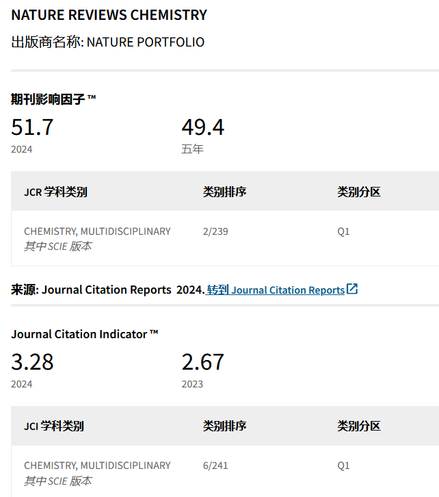This screenshot has height=497, width=439.
Task: Click the JCI 学科类别 column header
Action: click(54, 426)
